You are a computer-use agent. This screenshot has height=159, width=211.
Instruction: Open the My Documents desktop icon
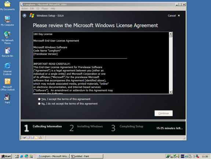(x=7, y=6)
